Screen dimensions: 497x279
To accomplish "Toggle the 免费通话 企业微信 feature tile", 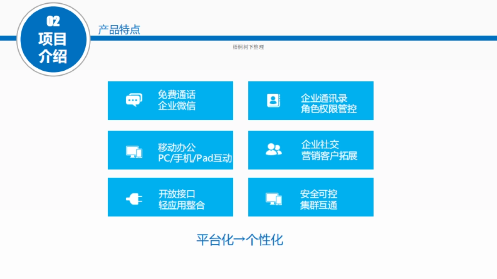I will click(x=170, y=100).
